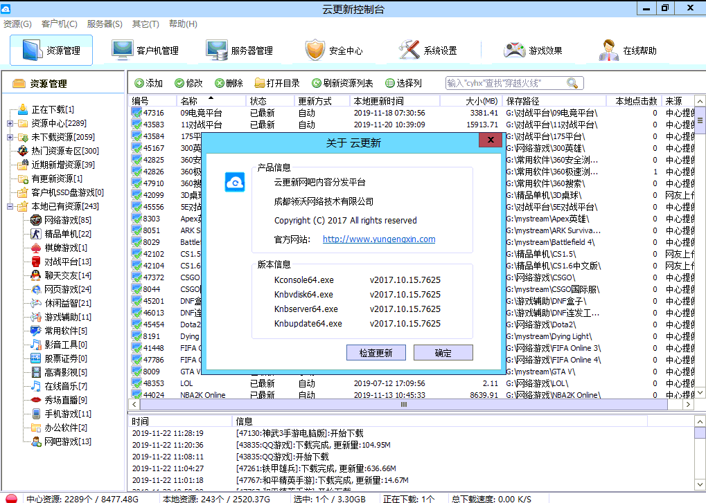Click the 选择列 toolbar button
This screenshot has width=706, height=503.
pyautogui.click(x=403, y=83)
